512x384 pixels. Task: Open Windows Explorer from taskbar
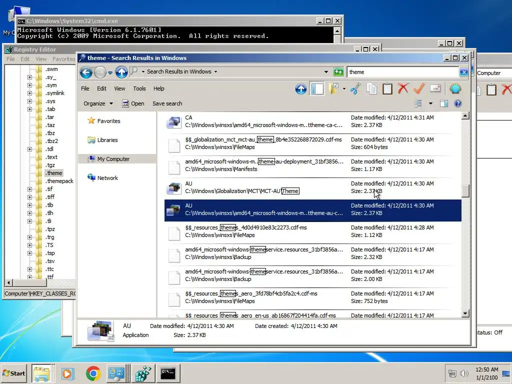coord(41,373)
